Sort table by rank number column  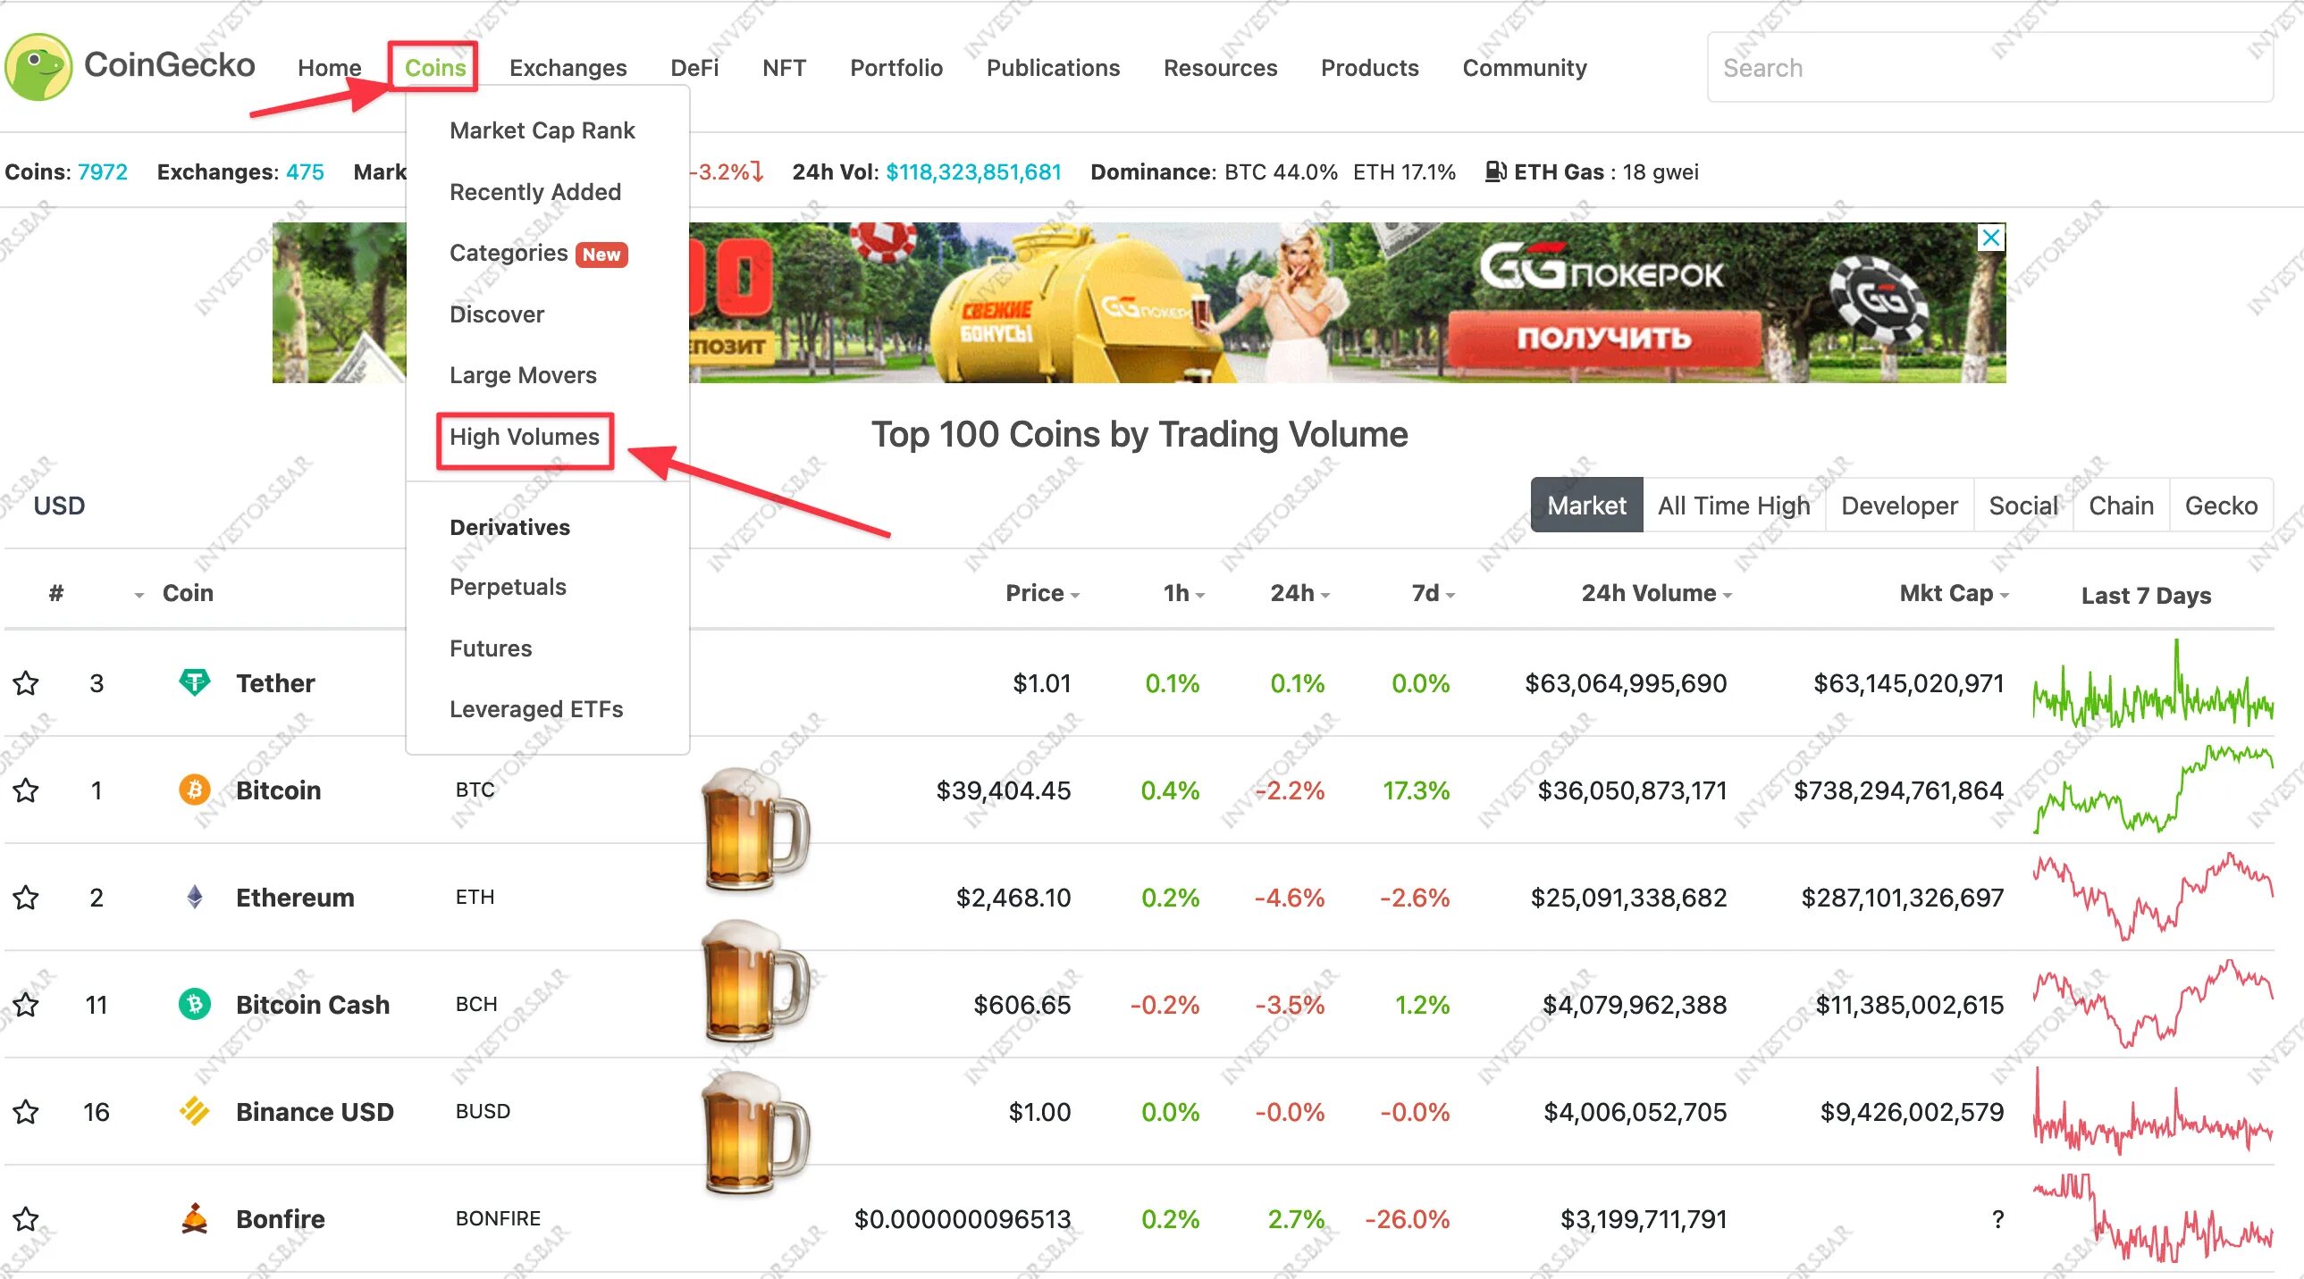(x=56, y=593)
